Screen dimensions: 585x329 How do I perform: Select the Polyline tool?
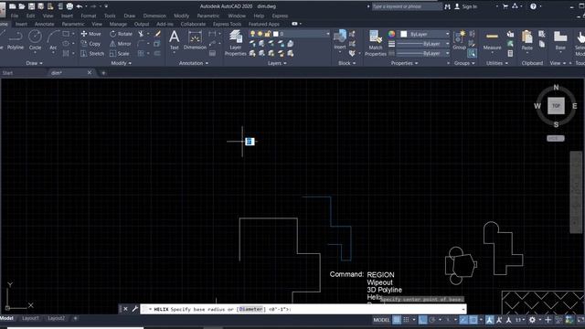16,40
